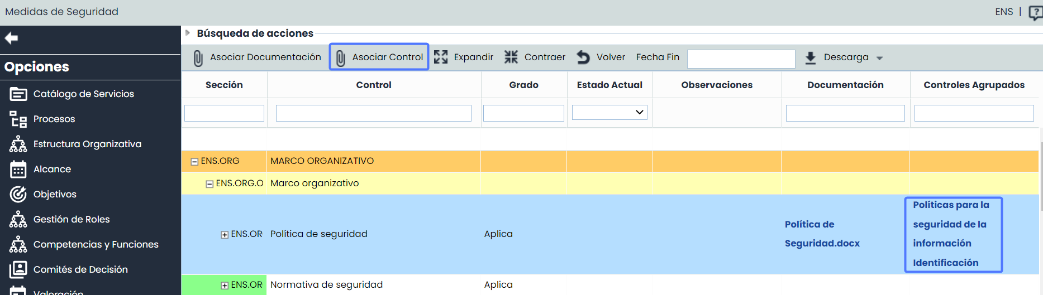Screen dimensions: 1043x295
Task: Collapse the ENS.ORG tree row
Action: pyautogui.click(x=194, y=162)
